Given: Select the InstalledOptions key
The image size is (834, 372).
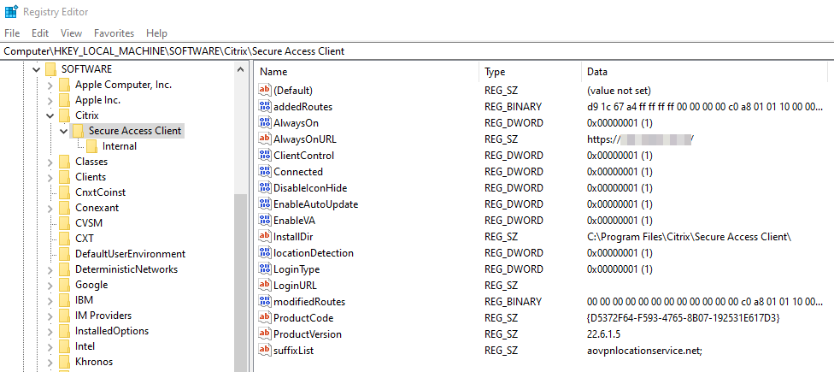Looking at the screenshot, I should point(112,331).
